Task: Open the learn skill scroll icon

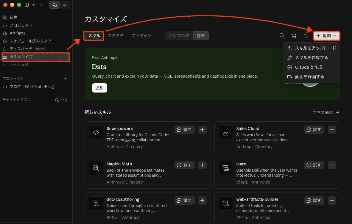Action: click(226, 168)
